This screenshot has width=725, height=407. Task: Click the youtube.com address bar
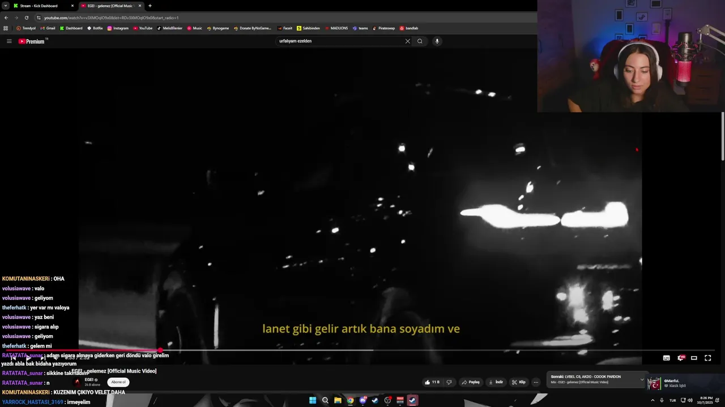click(283, 18)
